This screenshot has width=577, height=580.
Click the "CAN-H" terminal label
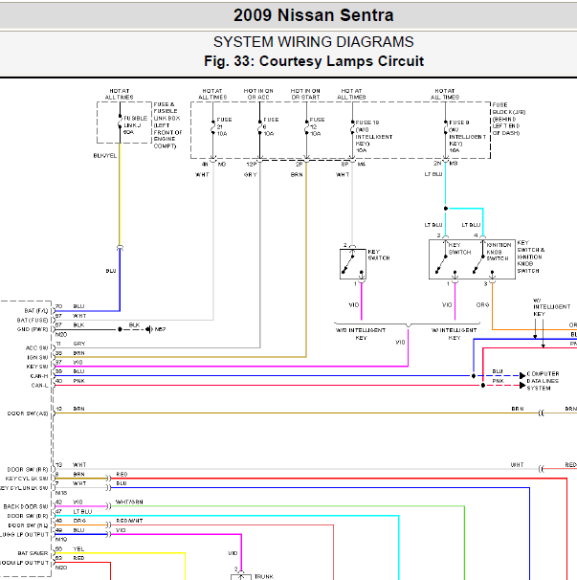point(39,376)
